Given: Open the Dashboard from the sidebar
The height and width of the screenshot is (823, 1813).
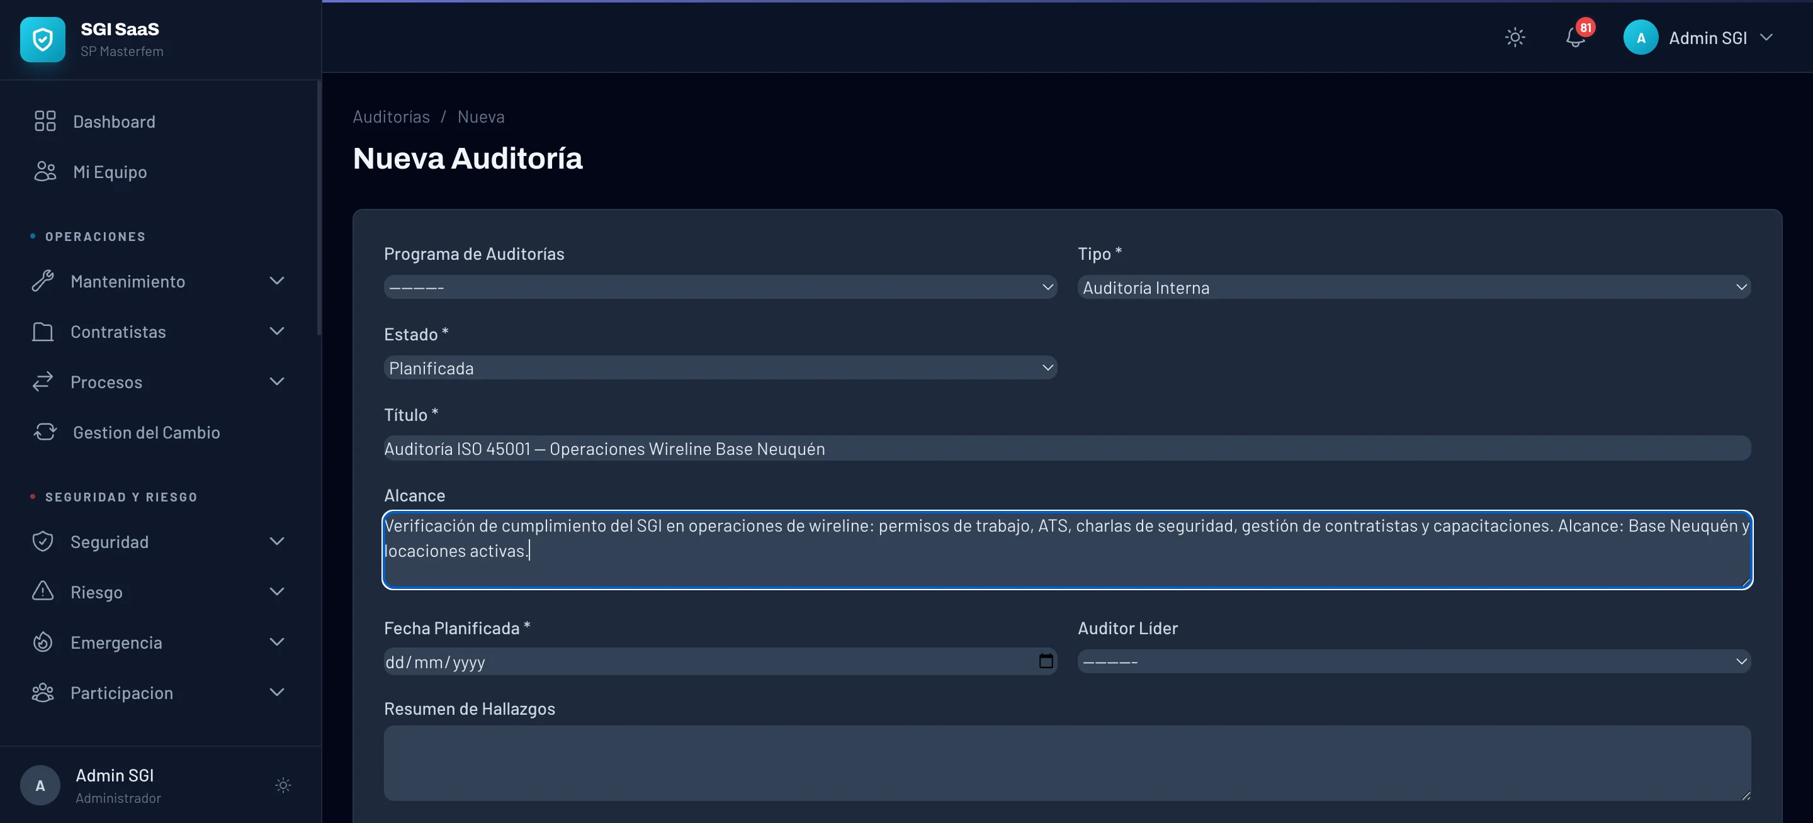Looking at the screenshot, I should [x=114, y=121].
